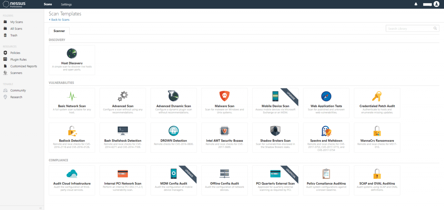
Task: Click the Search Library input field
Action: click(410, 28)
